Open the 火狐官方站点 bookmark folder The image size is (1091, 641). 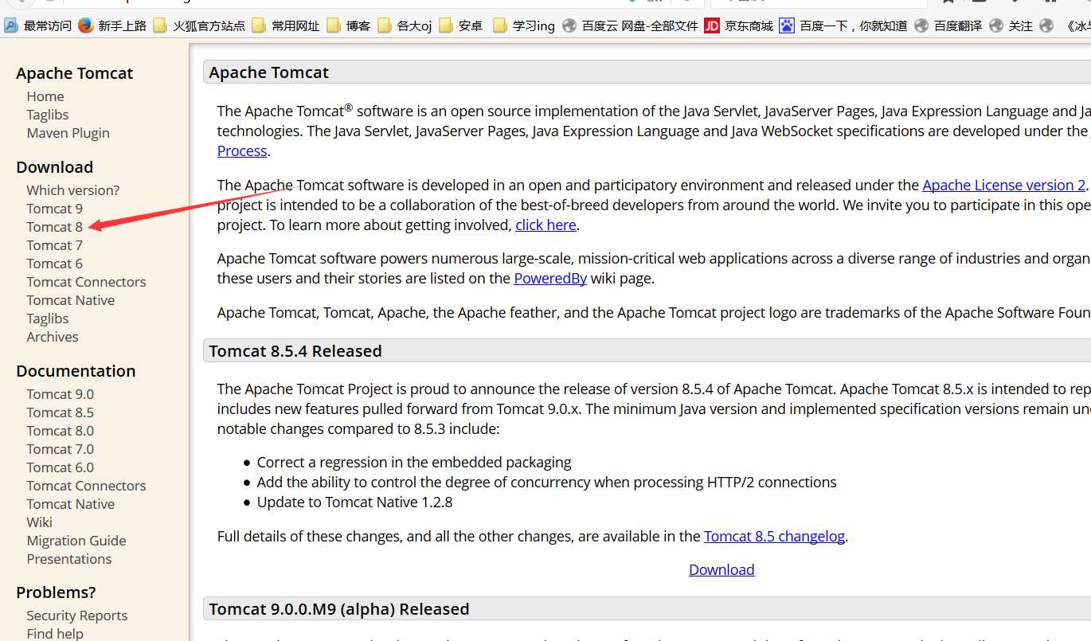199,25
